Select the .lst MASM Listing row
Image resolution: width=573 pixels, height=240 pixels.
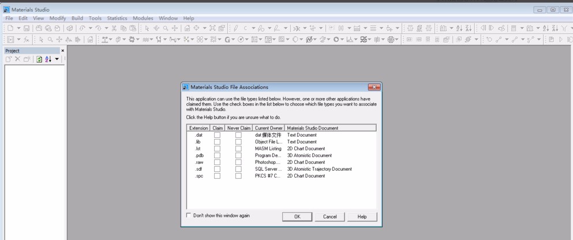[282, 149]
